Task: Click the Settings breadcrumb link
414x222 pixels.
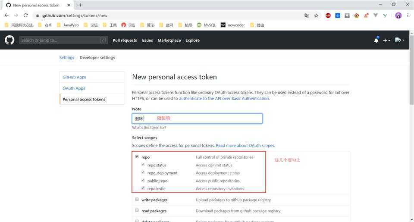Action: point(67,57)
